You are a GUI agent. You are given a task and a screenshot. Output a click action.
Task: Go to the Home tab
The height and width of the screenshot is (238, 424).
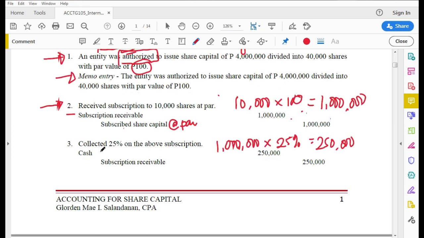pos(17,13)
